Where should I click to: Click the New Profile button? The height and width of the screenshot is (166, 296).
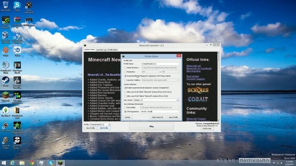tap(91, 128)
